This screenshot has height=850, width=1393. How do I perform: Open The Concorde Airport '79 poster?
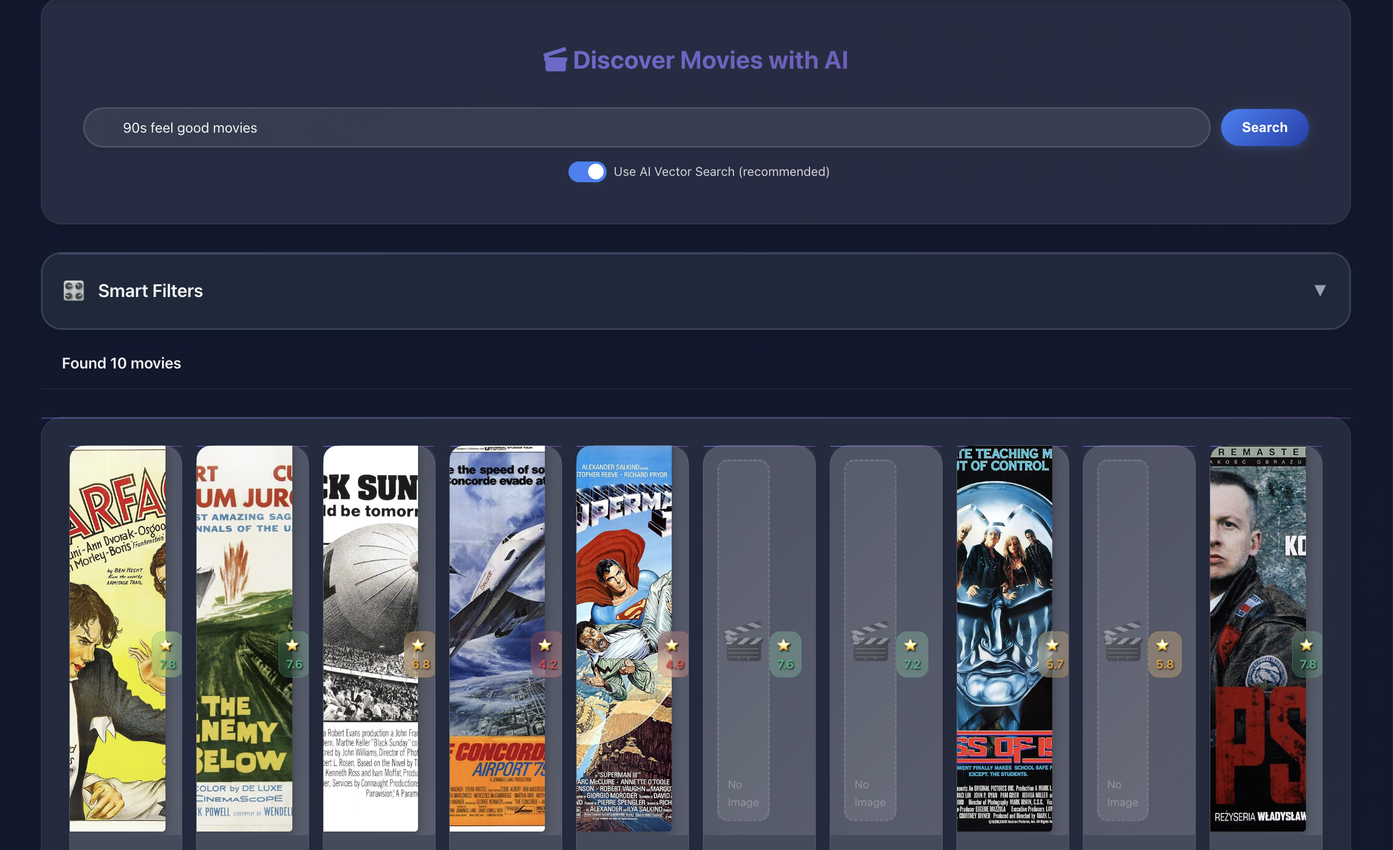pyautogui.click(x=497, y=577)
